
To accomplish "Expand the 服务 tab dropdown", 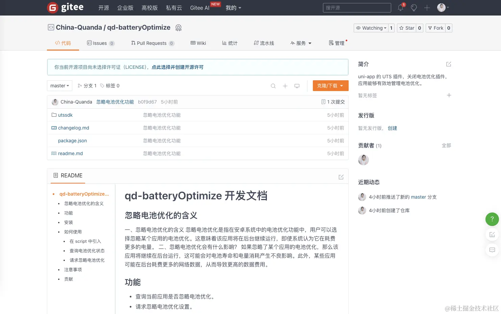I will coord(301,43).
